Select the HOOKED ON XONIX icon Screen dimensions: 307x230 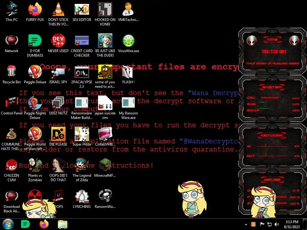[105, 14]
